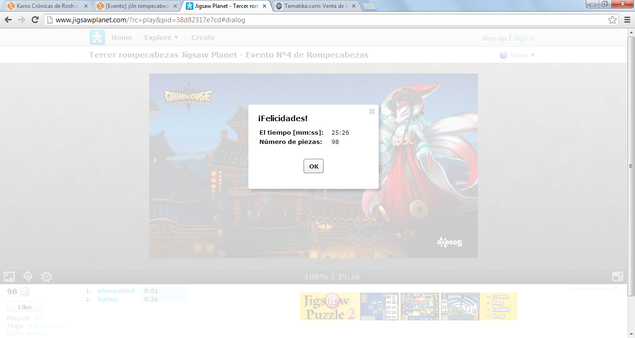635x338 pixels.
Task: Click the address bar URL
Action: (x=150, y=20)
